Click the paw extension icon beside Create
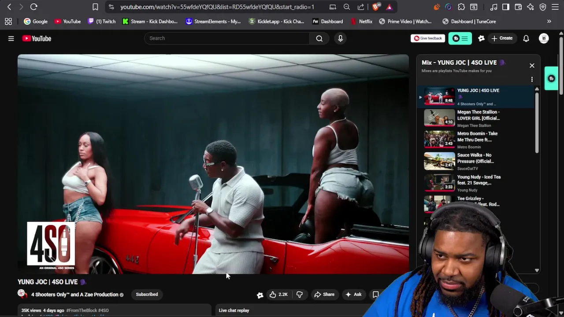Image resolution: width=564 pixels, height=317 pixels. point(481,38)
